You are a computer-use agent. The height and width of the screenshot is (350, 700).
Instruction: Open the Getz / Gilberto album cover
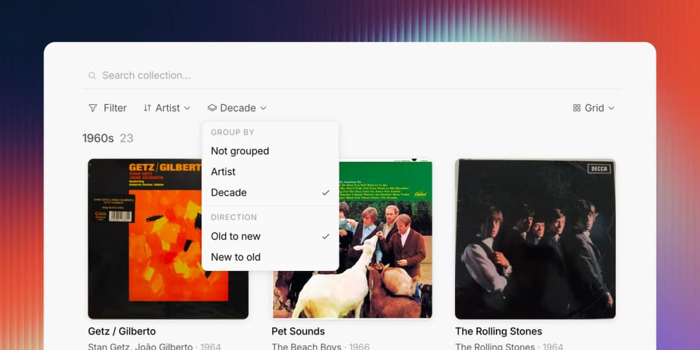point(169,239)
